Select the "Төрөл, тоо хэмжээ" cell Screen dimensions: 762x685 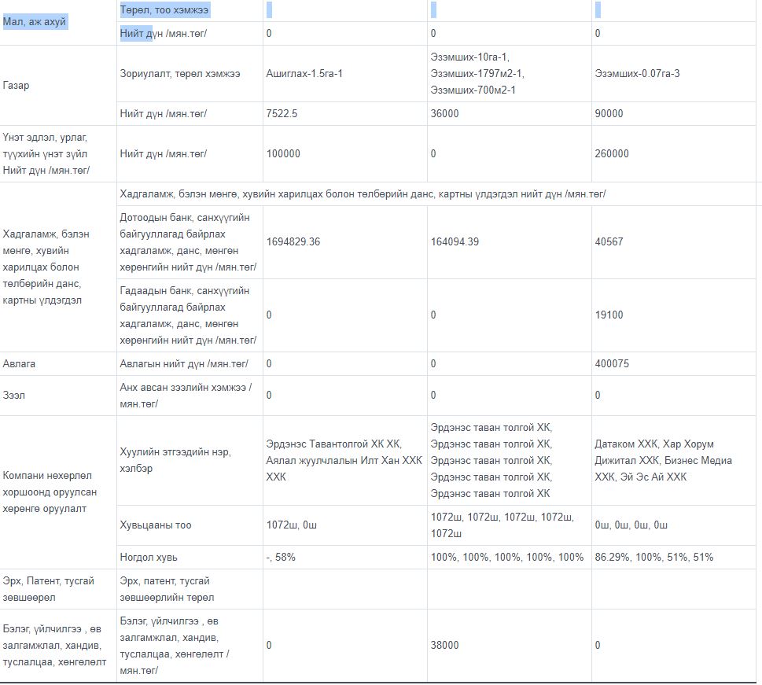pos(165,10)
